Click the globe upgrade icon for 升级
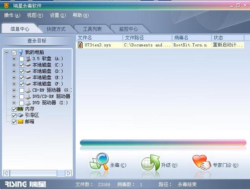The image size is (250, 190). coord(150,162)
